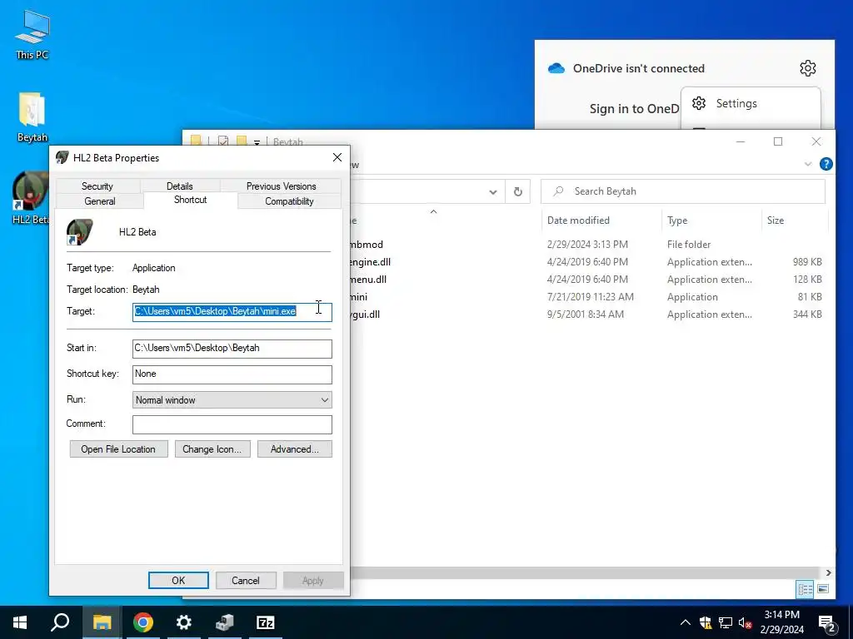Open the Previous Versions tab
The image size is (853, 639).
[x=282, y=186]
